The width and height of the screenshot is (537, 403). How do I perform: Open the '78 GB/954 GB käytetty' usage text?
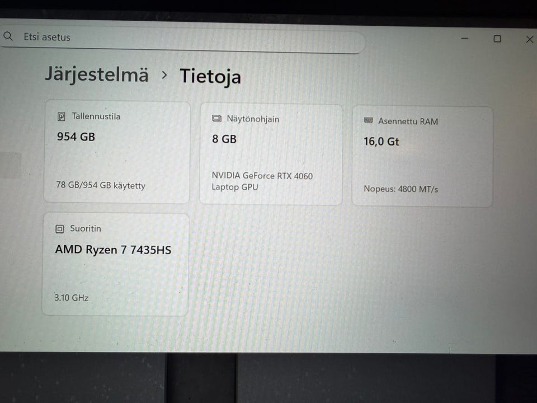pos(101,185)
